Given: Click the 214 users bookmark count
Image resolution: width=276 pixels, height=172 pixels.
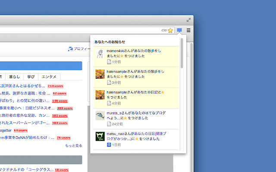Looking at the screenshot, I should (x=55, y=86).
